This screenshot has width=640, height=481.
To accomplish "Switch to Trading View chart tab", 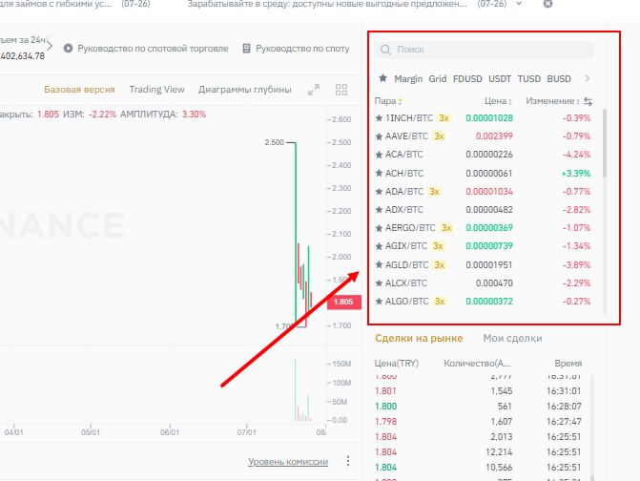I will (x=156, y=91).
